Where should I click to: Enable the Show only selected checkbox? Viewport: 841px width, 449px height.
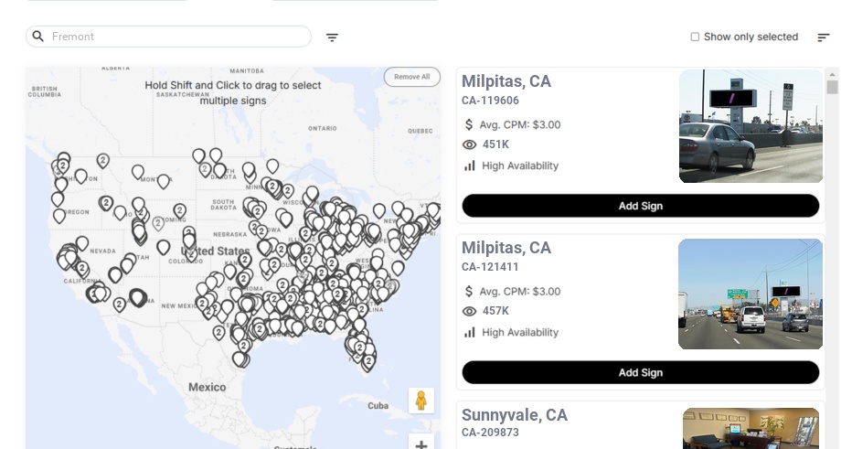[x=695, y=37]
